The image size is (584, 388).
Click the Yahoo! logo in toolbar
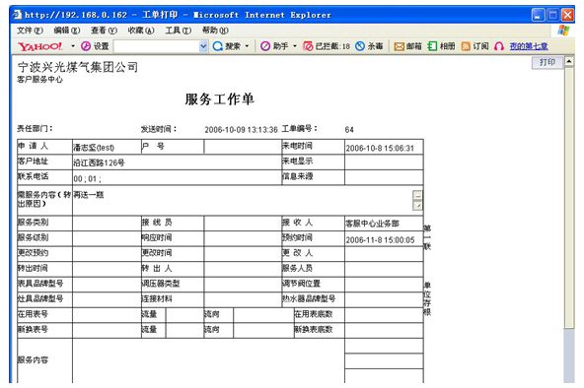(40, 46)
